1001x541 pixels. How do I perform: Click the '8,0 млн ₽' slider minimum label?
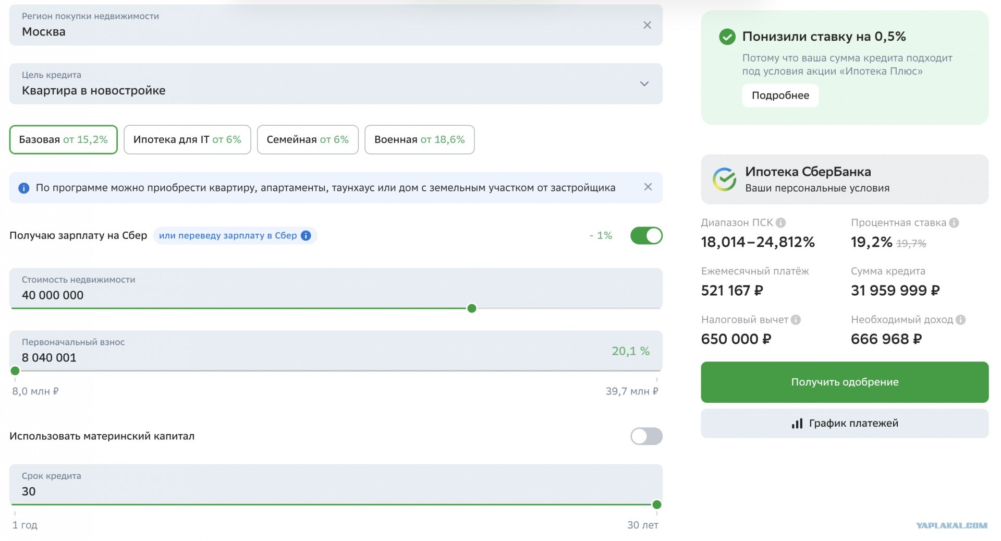click(35, 391)
